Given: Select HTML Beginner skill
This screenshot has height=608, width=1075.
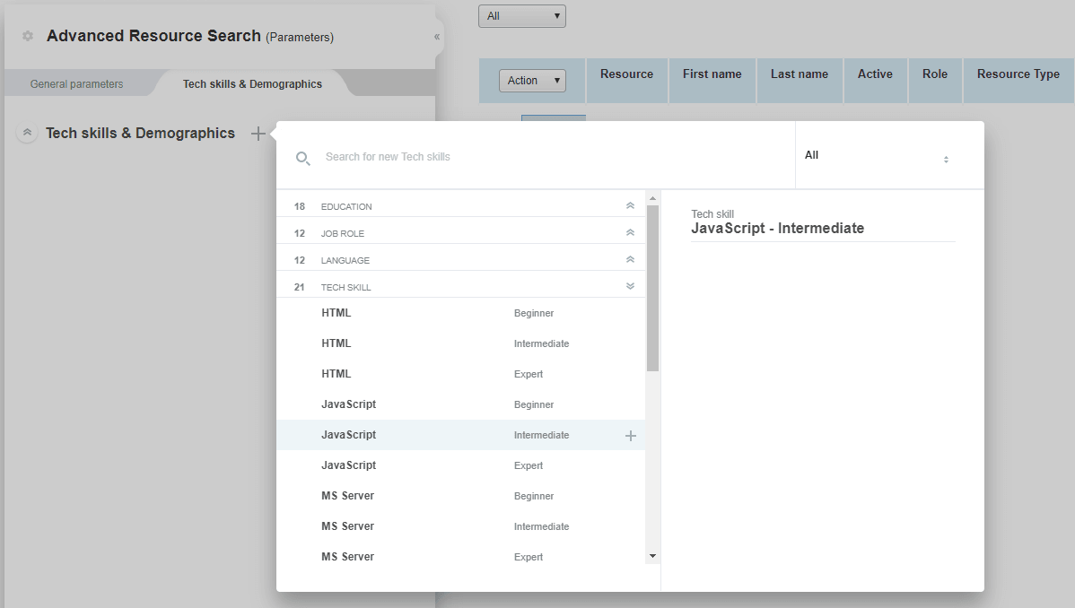Looking at the screenshot, I should click(x=460, y=313).
